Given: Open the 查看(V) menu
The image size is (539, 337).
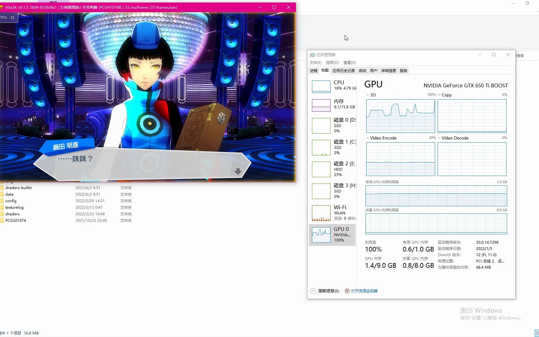Looking at the screenshot, I should [349, 63].
